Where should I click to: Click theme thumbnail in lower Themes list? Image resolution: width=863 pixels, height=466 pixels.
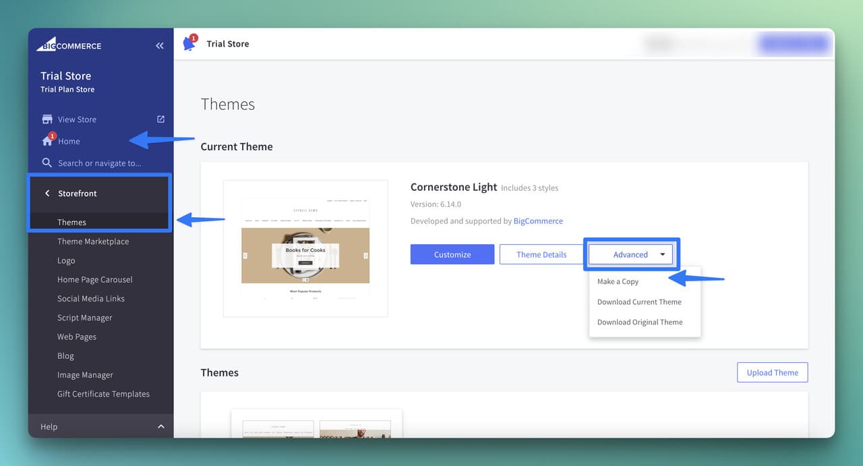pyautogui.click(x=316, y=424)
